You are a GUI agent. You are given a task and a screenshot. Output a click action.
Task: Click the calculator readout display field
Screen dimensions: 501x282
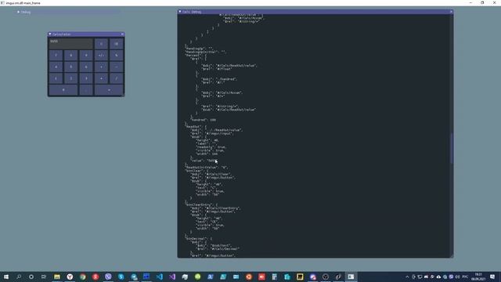71,44
